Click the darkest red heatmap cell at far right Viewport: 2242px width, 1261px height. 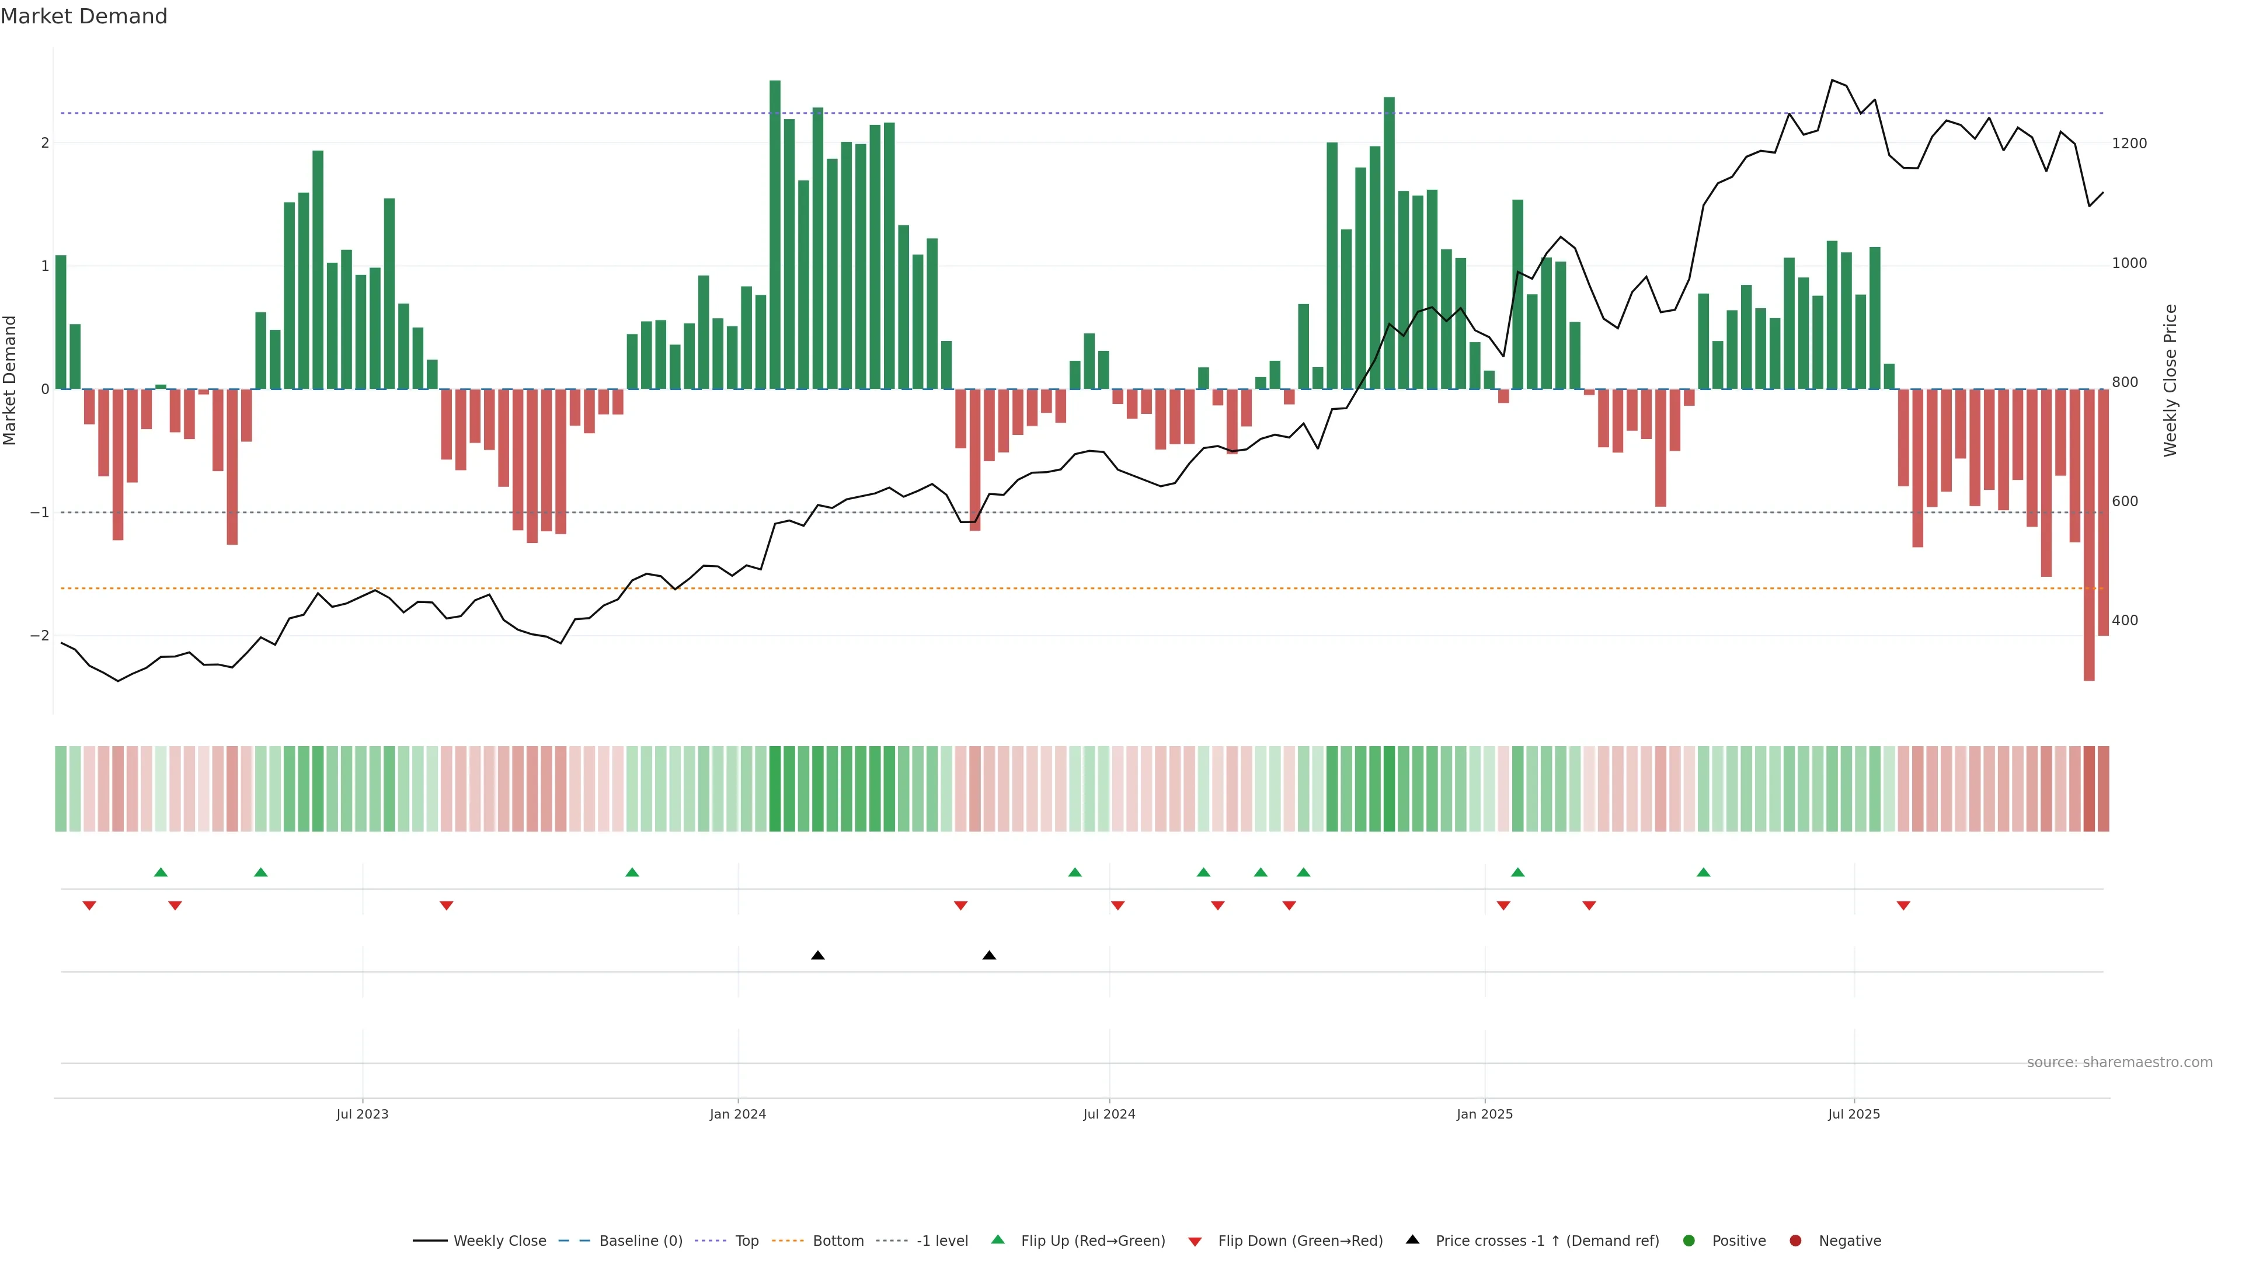tap(2089, 789)
